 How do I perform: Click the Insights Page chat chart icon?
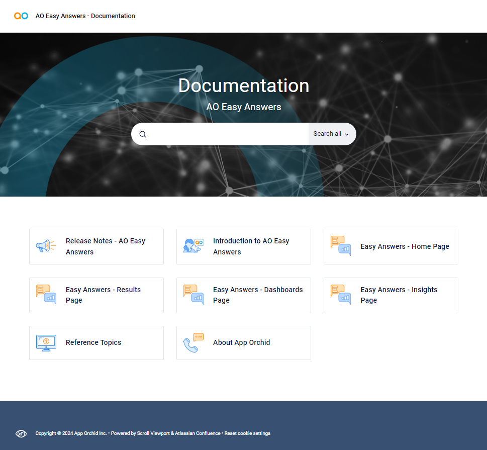(341, 295)
